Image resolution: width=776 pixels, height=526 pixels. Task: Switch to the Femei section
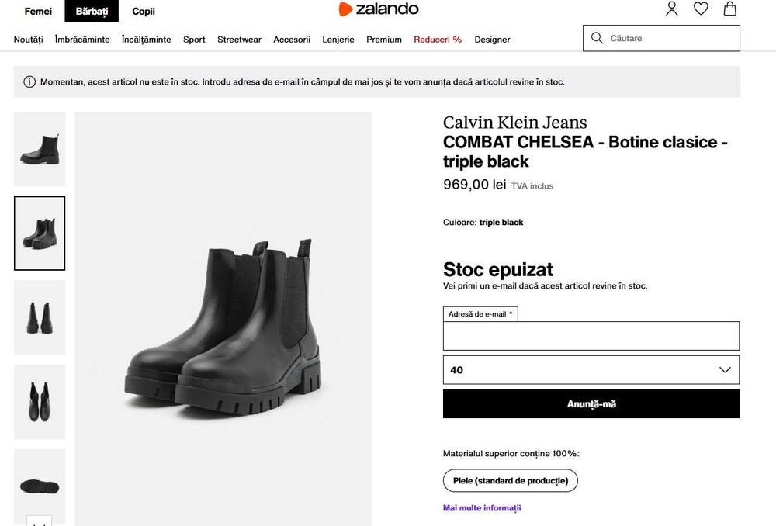tap(38, 11)
